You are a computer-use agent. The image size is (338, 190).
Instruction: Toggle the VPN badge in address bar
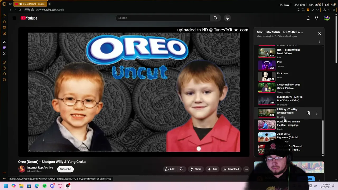[27, 10]
